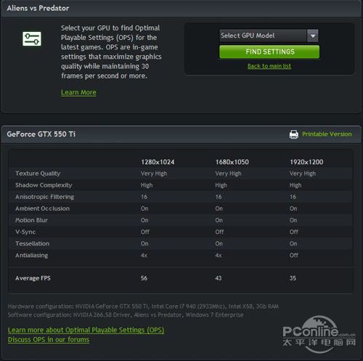
Task: Open the Printable Version link
Action: [x=327, y=134]
